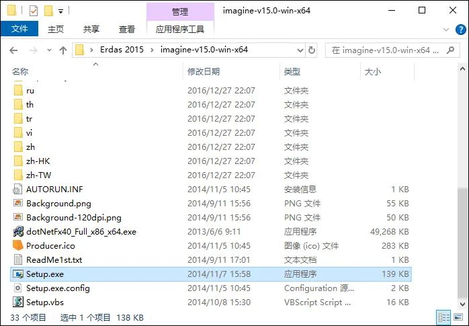Select the 管理 contextual tab header
The height and width of the screenshot is (326, 469).
point(180,11)
